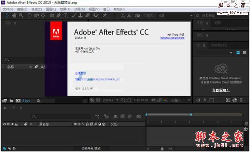Click the Adobe Stock icon in Libraries
The image size is (250, 152).
tap(228, 100)
